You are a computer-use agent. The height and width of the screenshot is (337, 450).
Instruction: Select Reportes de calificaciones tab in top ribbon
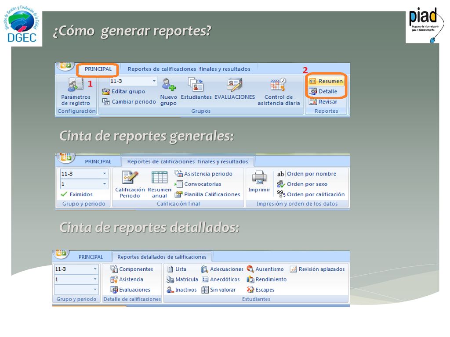point(189,69)
